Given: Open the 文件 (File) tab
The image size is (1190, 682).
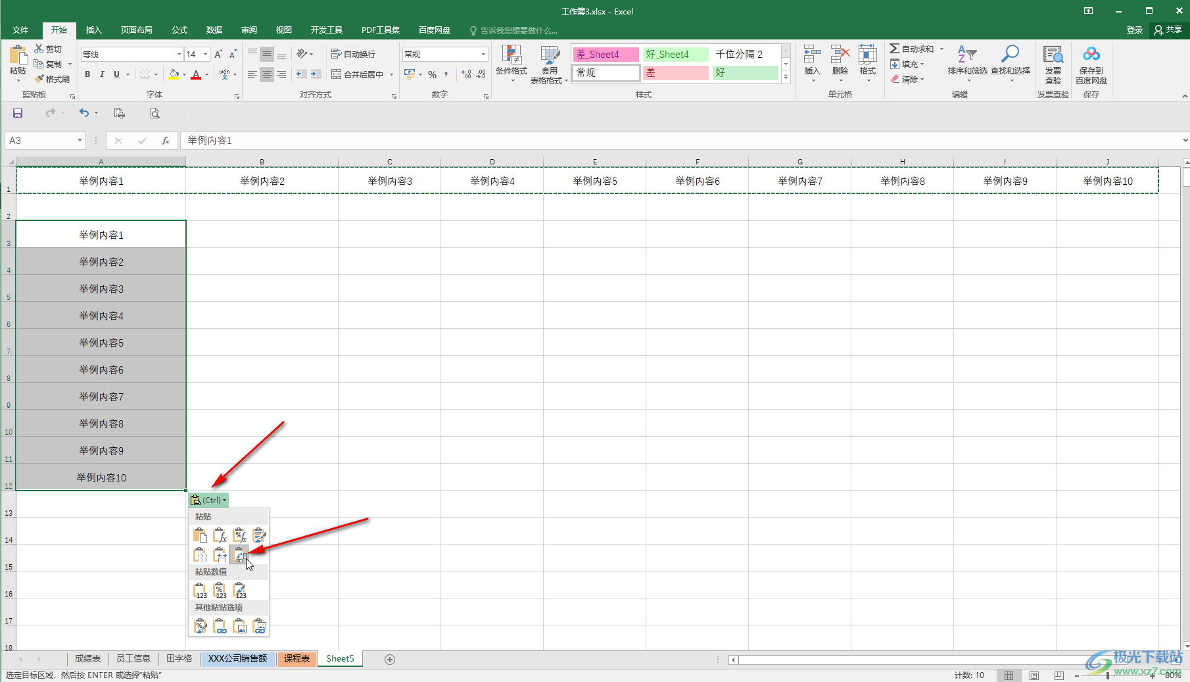Looking at the screenshot, I should pos(20,30).
